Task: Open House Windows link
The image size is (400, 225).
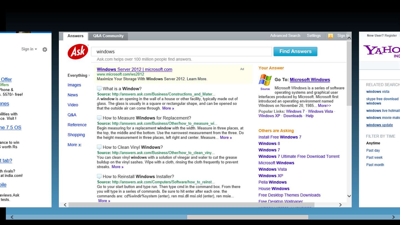Action: (274, 189)
